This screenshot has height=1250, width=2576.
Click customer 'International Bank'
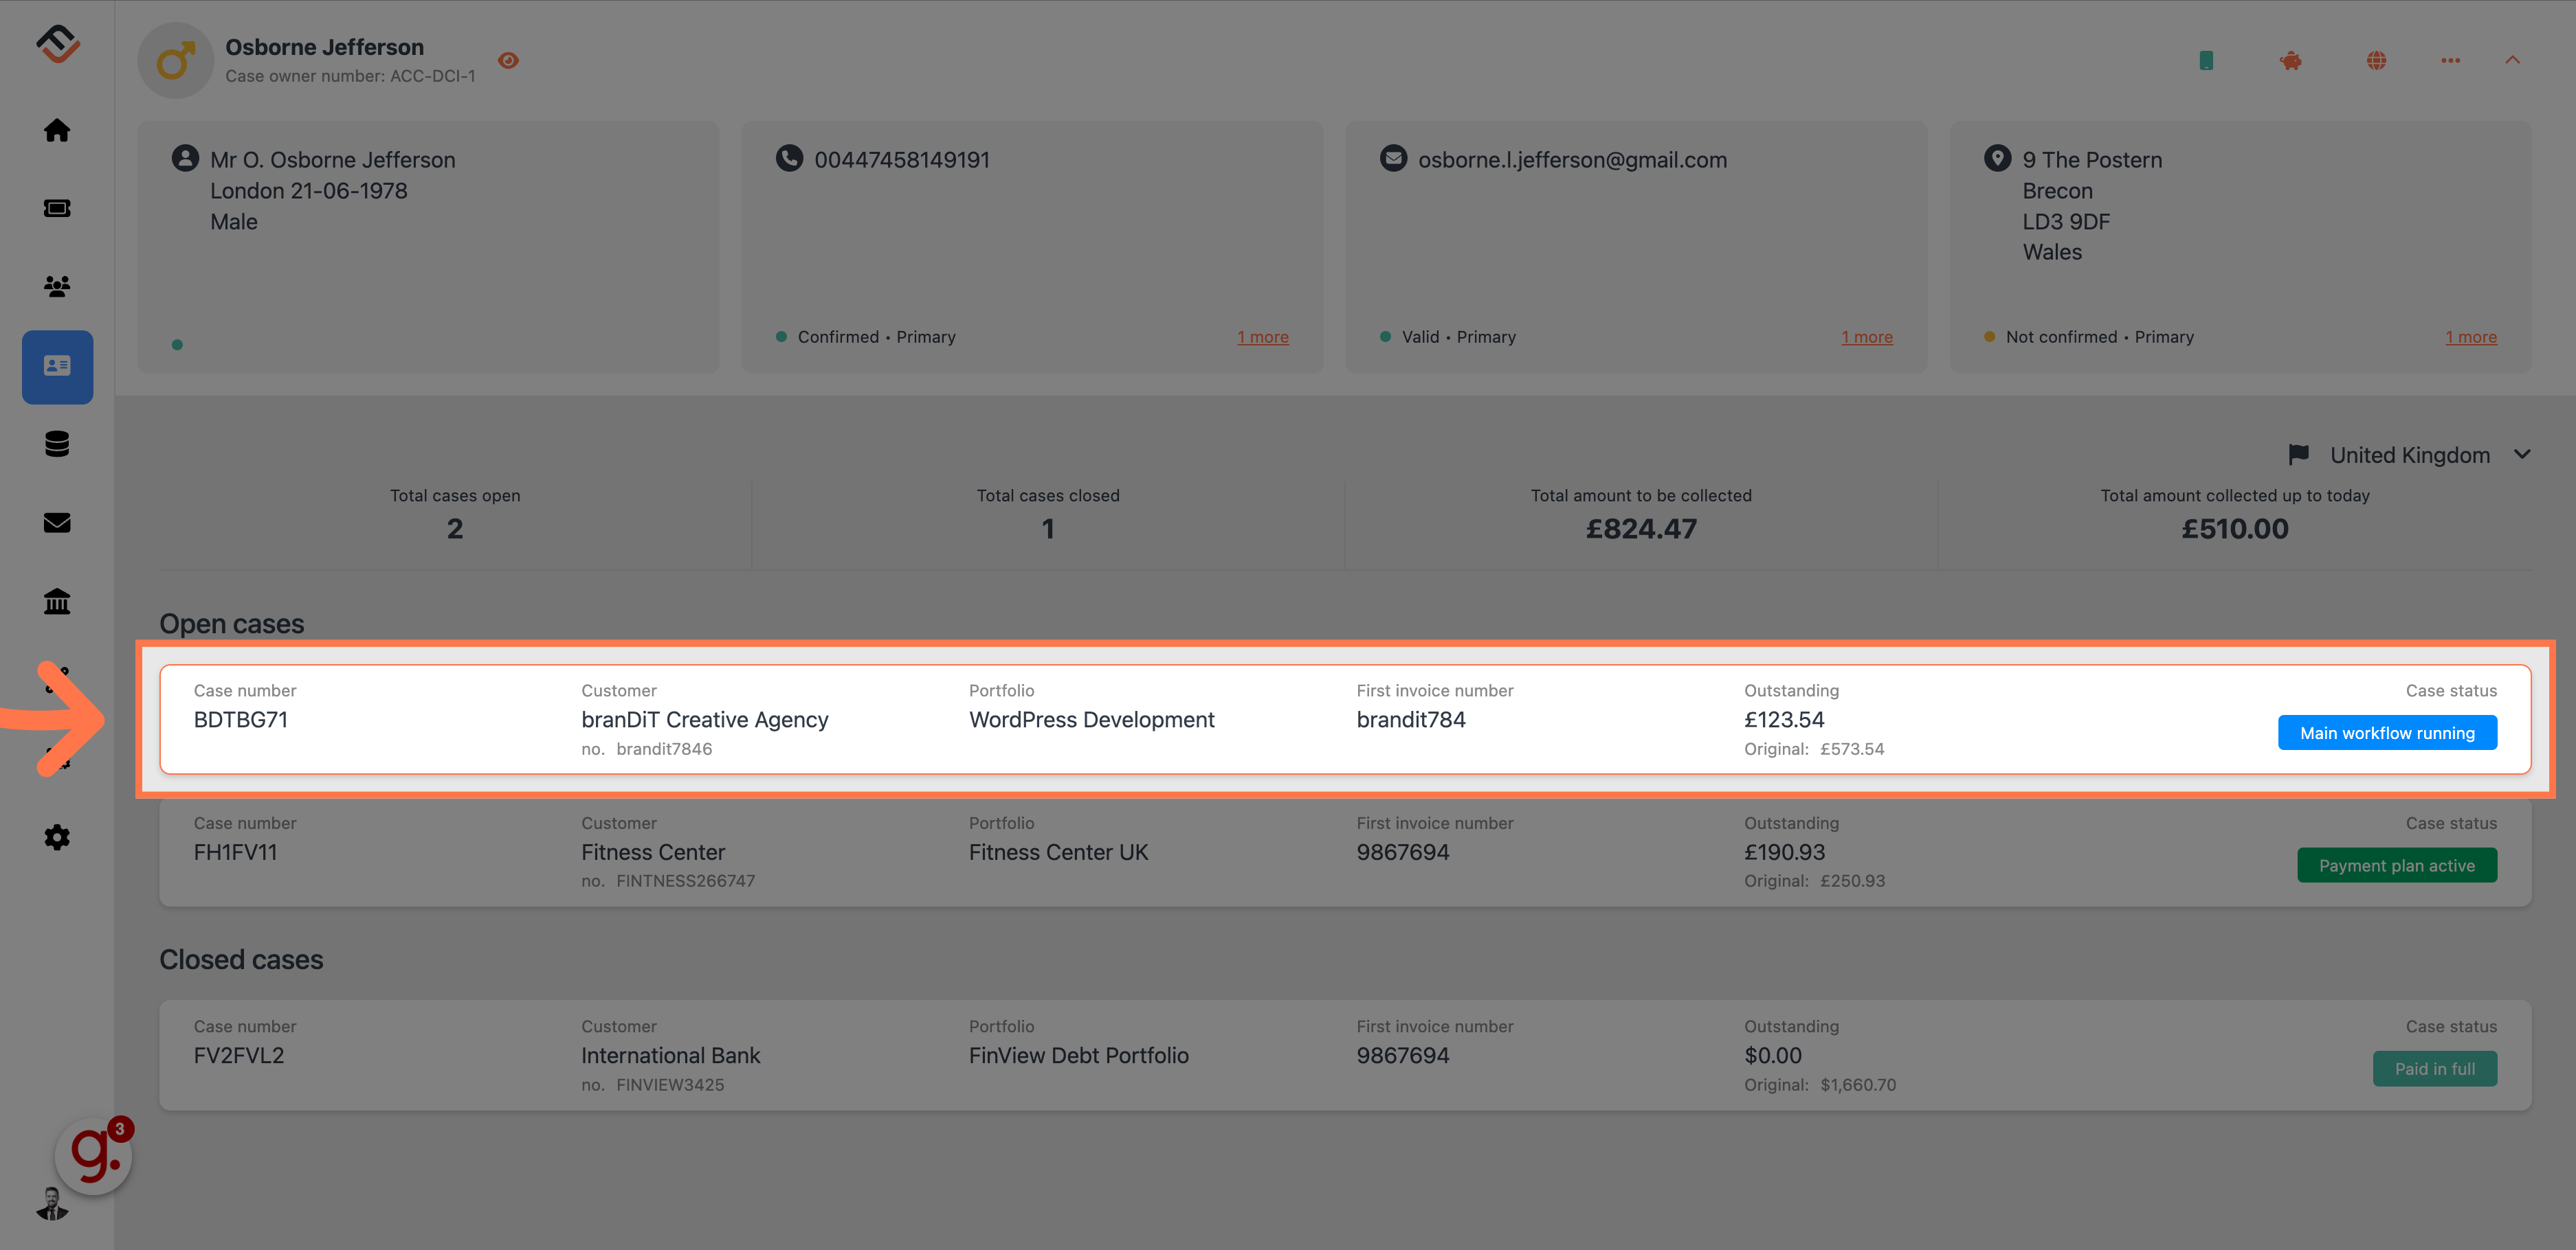pos(671,1055)
